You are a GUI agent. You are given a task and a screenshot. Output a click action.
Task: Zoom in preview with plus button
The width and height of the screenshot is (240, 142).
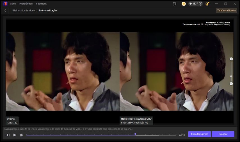coord(231,59)
